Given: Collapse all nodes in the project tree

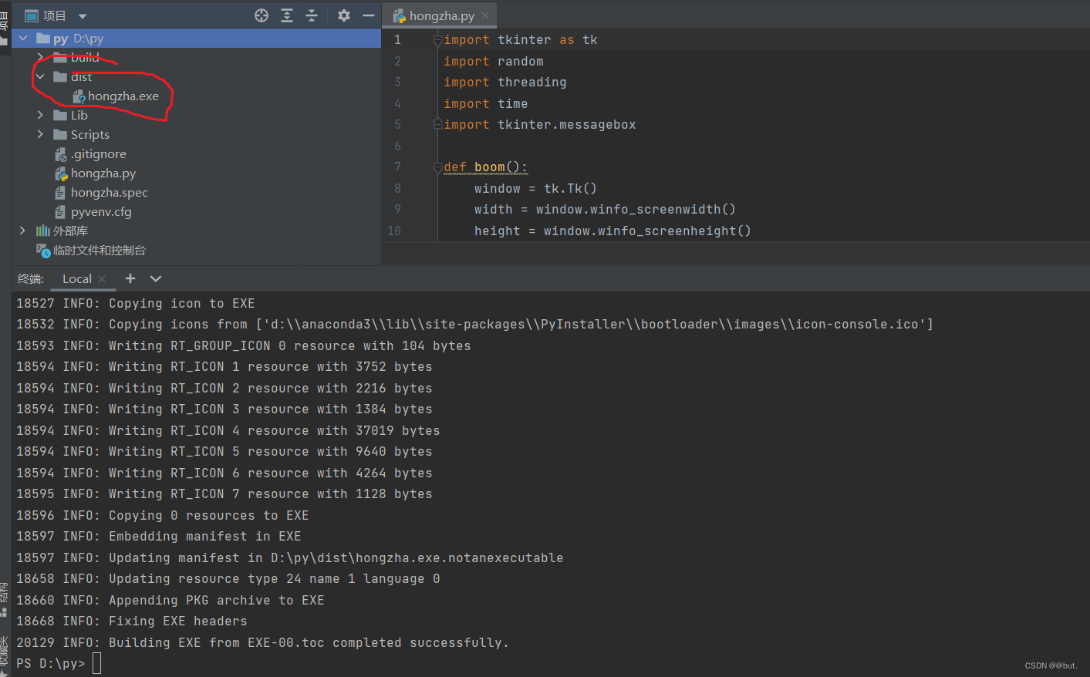Looking at the screenshot, I should point(312,15).
